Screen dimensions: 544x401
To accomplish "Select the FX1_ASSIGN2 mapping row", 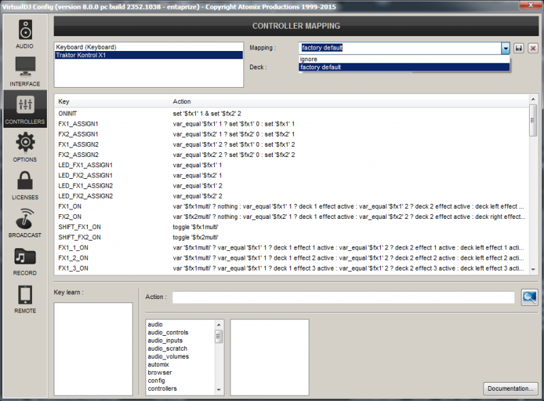I will pyautogui.click(x=292, y=144).
